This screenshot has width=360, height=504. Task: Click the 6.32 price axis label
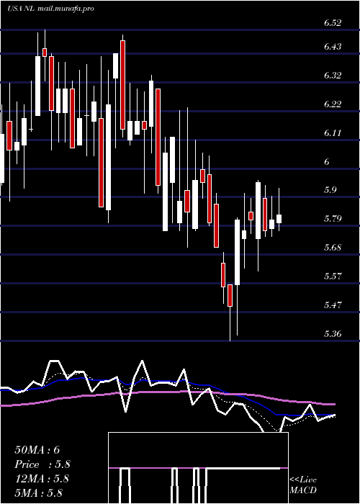(x=333, y=76)
